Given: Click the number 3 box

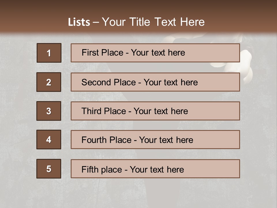Looking at the screenshot, I should pyautogui.click(x=49, y=111).
